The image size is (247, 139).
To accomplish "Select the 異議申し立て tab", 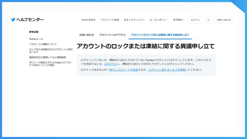I will coord(160,35).
